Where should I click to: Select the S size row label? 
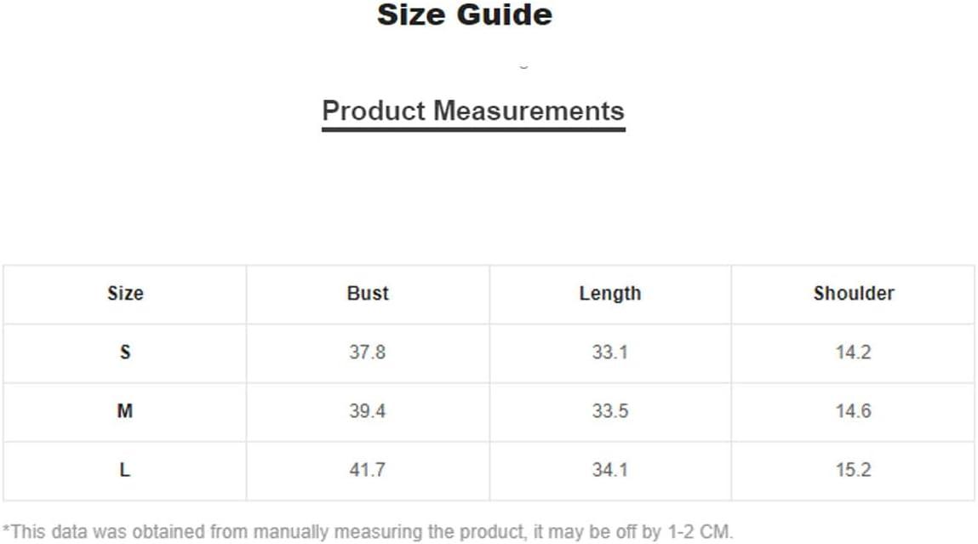[x=125, y=352]
